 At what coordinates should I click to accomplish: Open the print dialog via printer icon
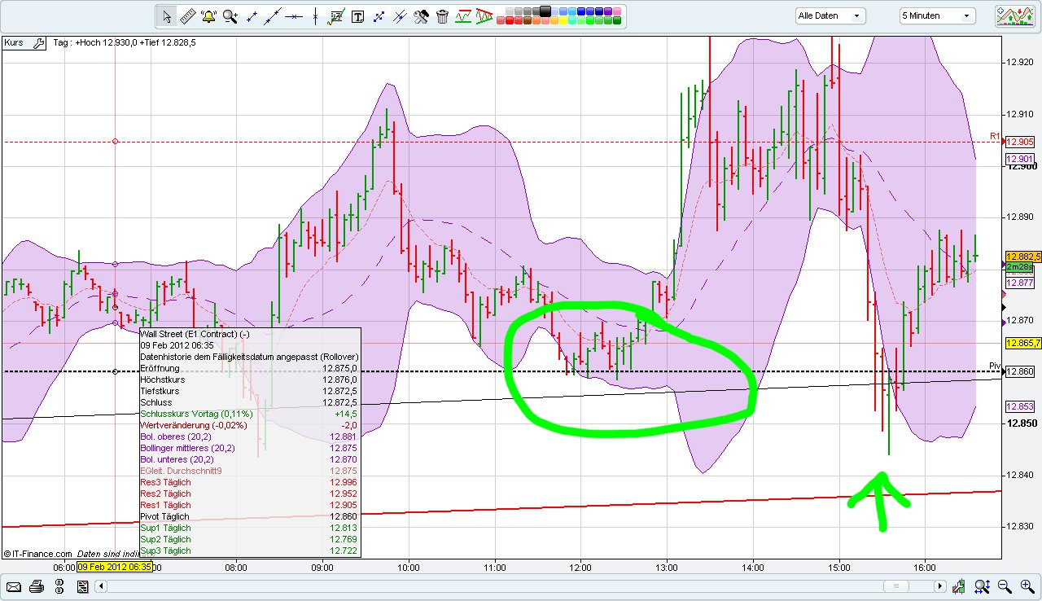point(37,587)
